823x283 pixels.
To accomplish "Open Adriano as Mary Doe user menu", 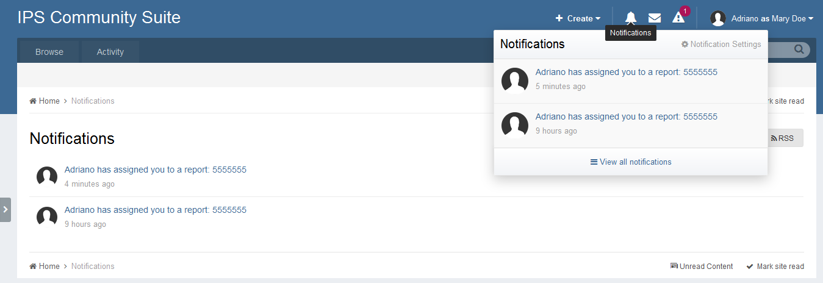I will coord(772,18).
